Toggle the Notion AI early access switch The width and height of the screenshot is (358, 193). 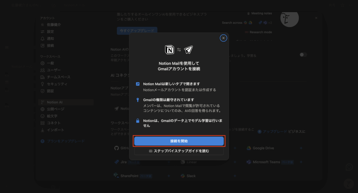[x=303, y=55]
